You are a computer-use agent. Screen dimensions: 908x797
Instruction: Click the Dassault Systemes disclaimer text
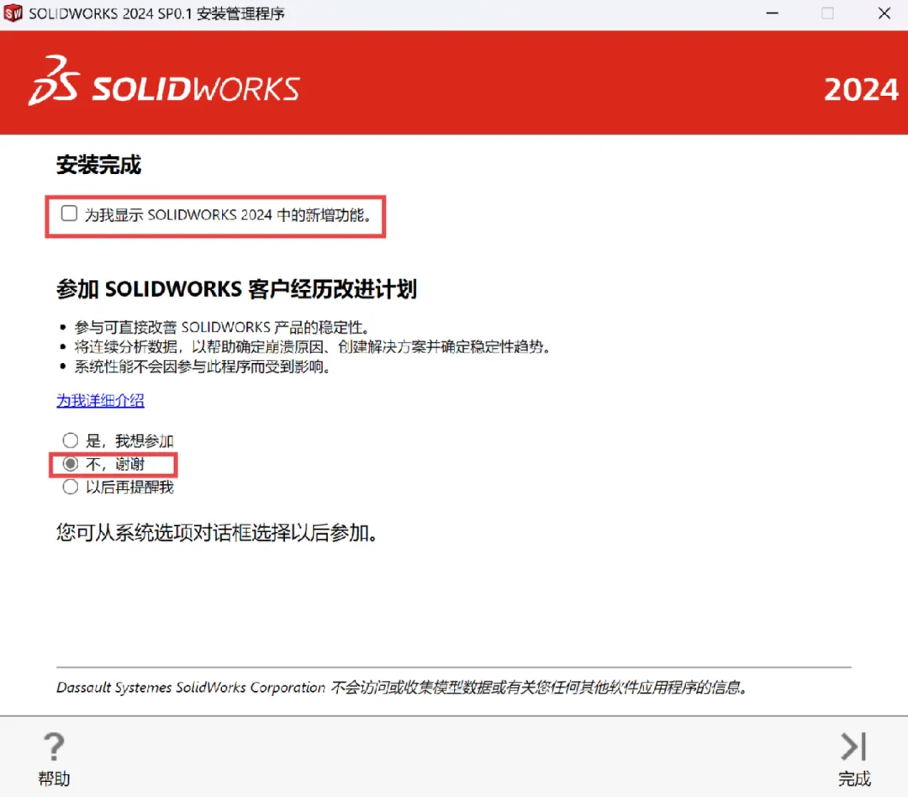coord(403,688)
